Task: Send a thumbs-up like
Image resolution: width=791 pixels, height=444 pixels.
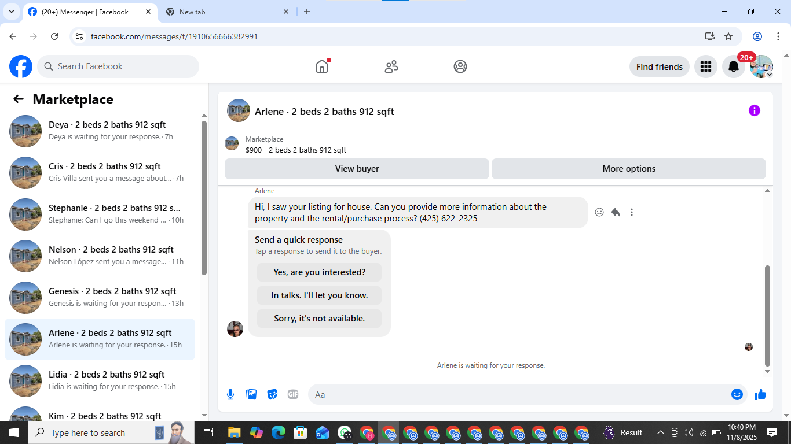Action: (x=760, y=394)
